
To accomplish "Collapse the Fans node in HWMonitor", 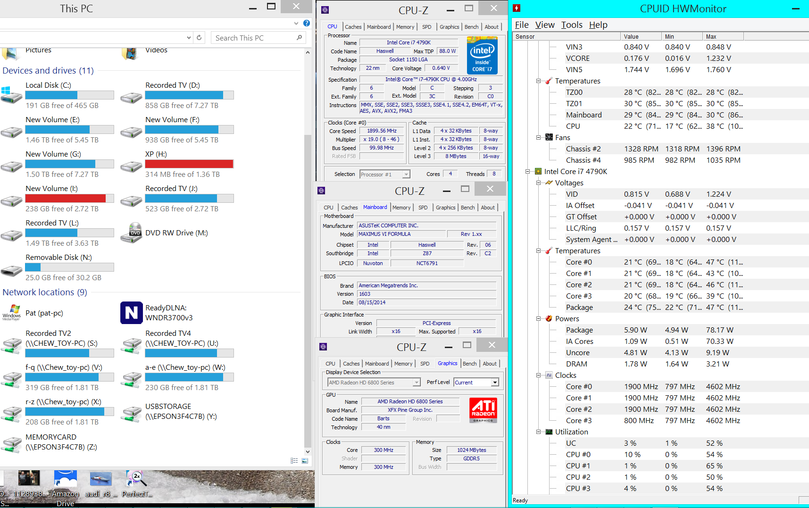I will tap(539, 138).
